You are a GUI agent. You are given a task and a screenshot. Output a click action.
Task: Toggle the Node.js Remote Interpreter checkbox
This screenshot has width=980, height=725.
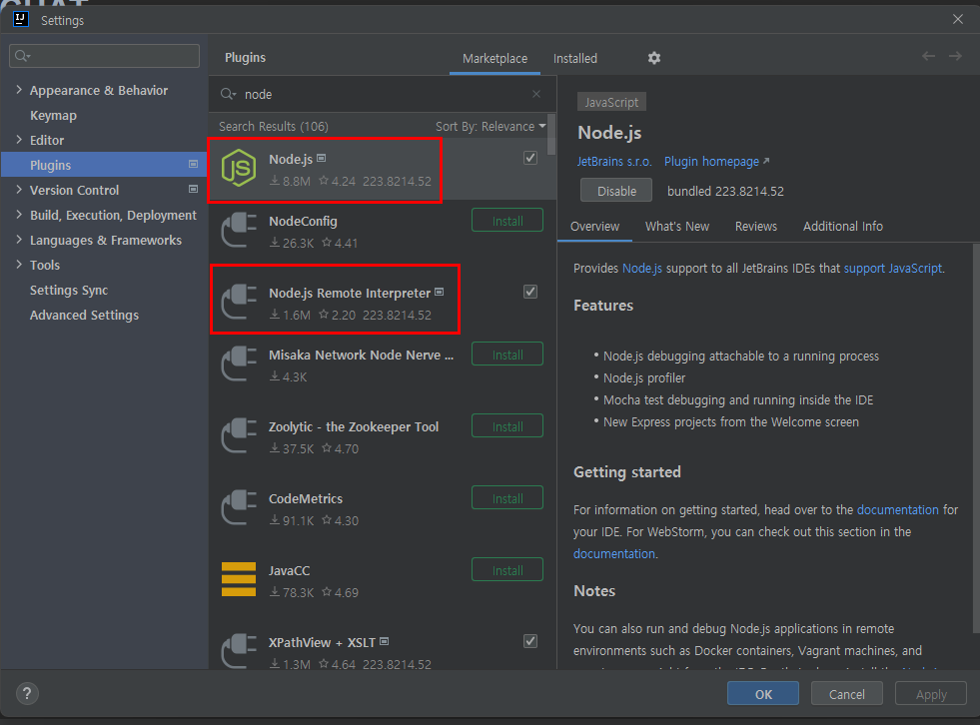coord(530,292)
